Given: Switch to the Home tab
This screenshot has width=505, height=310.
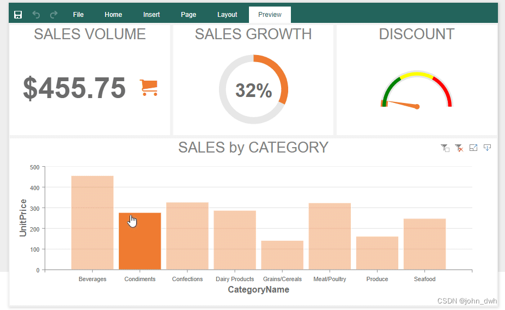Looking at the screenshot, I should (x=113, y=15).
